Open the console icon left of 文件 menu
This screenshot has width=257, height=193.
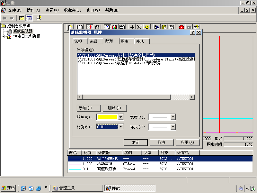coord(3,10)
